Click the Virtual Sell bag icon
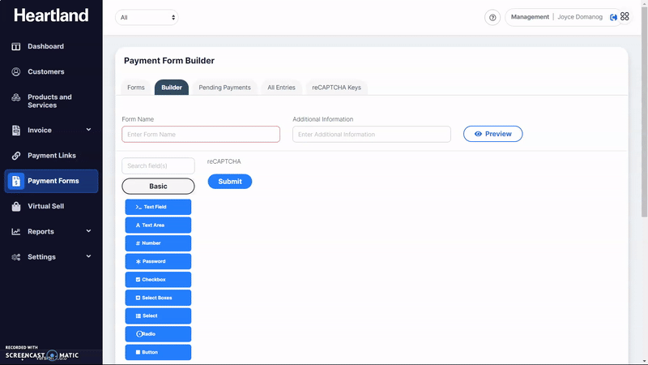Screen dimensions: 648x365 tap(16, 206)
